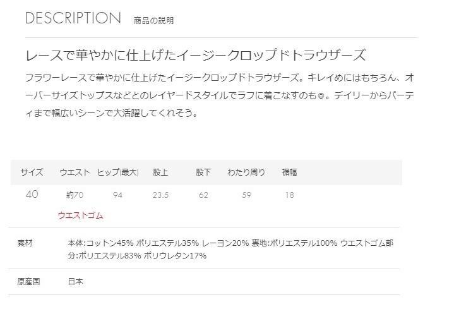The image size is (454, 321).
Task: Click the 素材 row label
Action: pyautogui.click(x=25, y=243)
